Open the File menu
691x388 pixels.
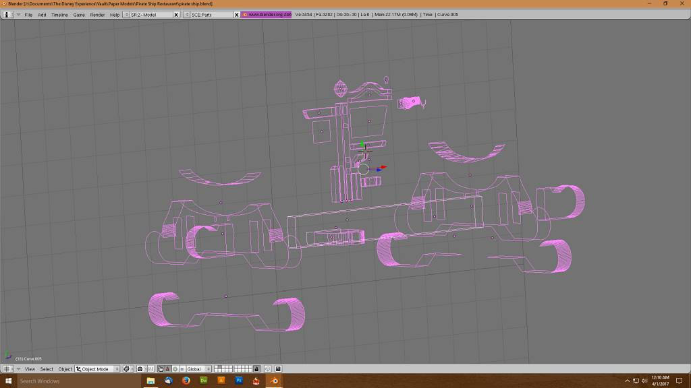click(x=28, y=15)
